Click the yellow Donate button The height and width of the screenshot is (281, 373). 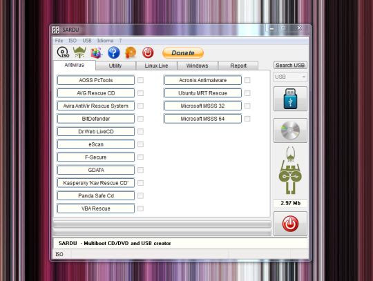point(183,52)
